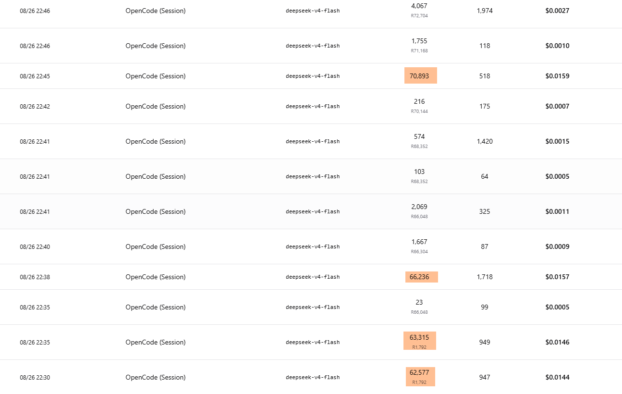Click deepseek-v4-flash model in 22:38 row
This screenshot has width=622, height=394.
click(x=313, y=277)
